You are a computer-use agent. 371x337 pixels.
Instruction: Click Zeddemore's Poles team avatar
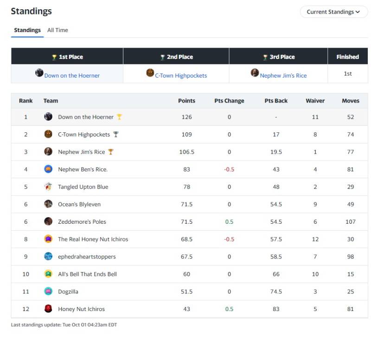pos(48,221)
